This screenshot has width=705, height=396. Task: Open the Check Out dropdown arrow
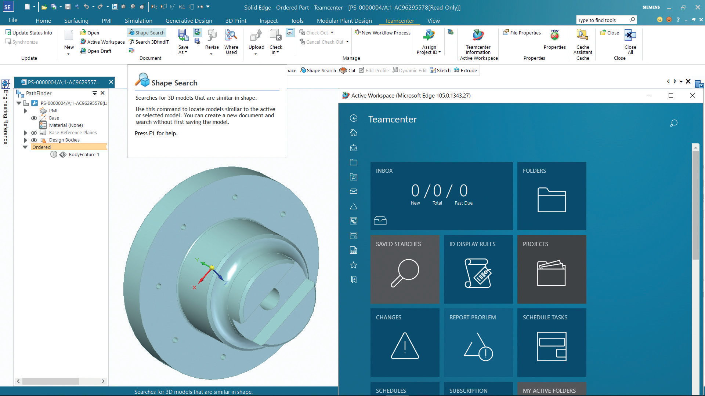click(x=332, y=33)
